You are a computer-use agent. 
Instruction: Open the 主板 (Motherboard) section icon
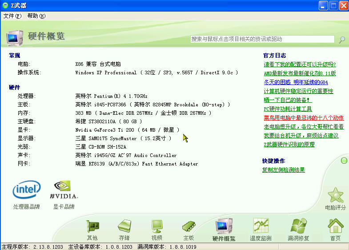189,226
